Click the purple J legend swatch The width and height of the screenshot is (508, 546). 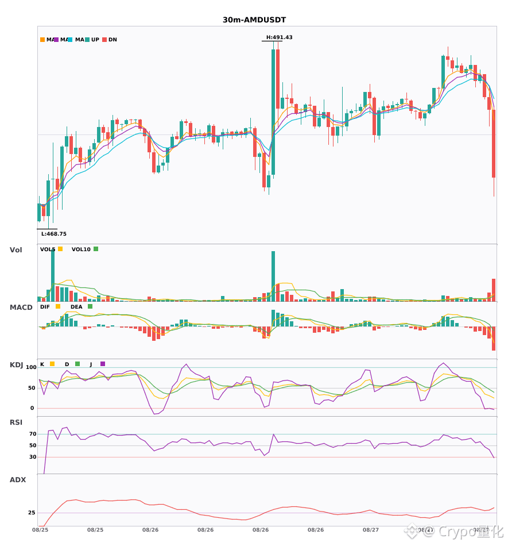[x=103, y=364]
